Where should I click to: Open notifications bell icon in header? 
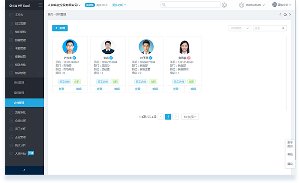coord(224,5)
